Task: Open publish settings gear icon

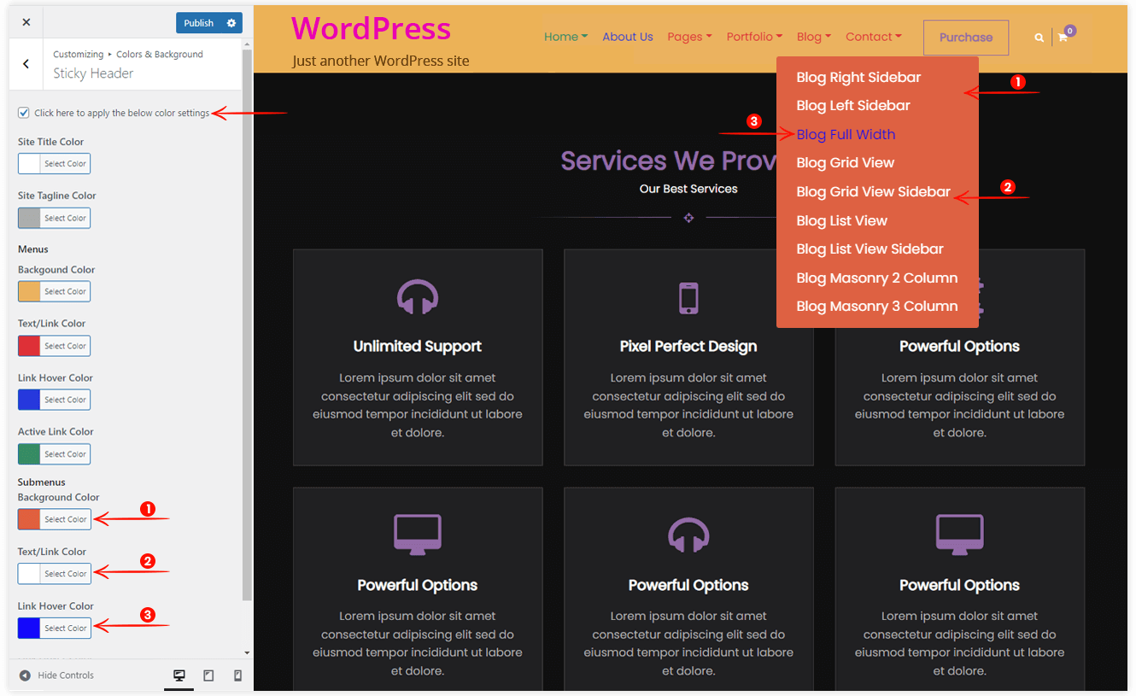Action: pos(231,23)
